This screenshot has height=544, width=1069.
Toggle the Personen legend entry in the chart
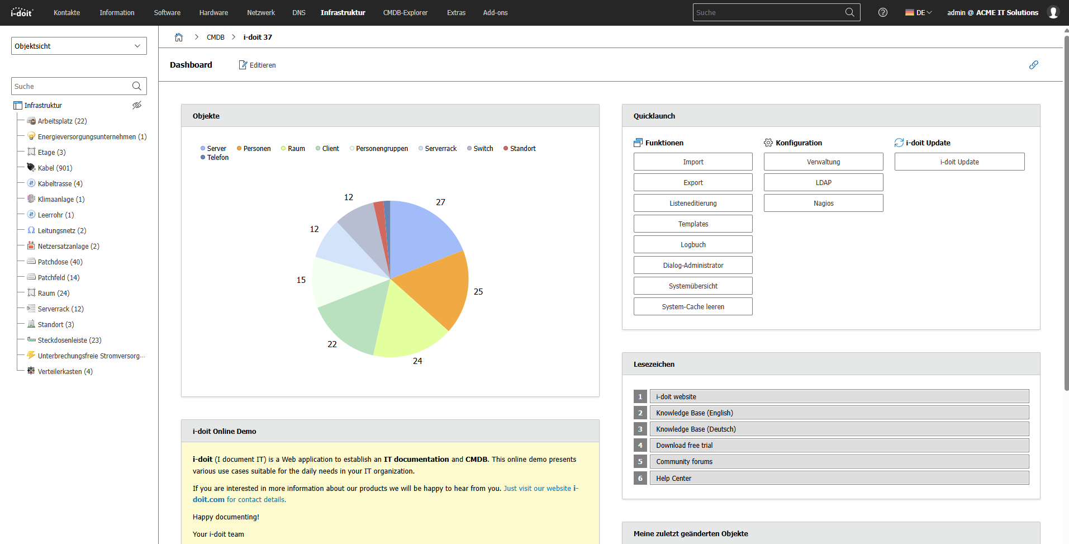tap(253, 149)
